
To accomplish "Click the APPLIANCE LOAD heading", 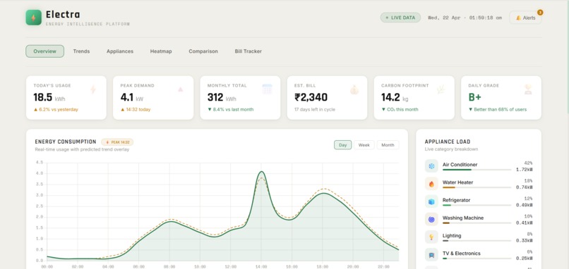I will (448, 142).
